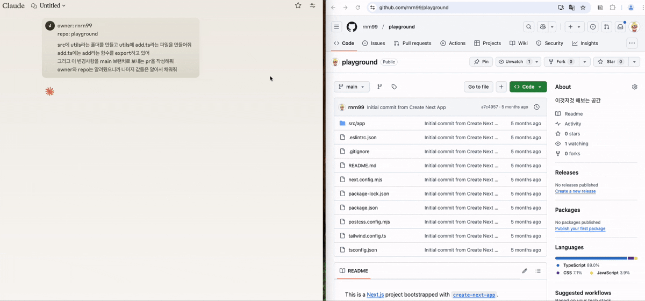645x301 pixels.
Task: Open the add file plus button
Action: [x=501, y=87]
